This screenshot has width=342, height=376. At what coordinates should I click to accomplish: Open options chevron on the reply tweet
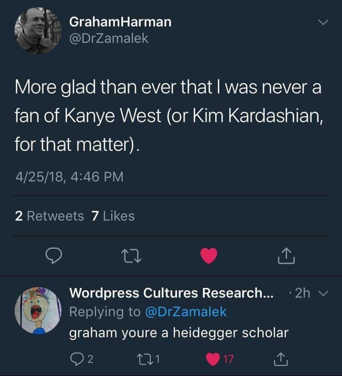point(323,294)
